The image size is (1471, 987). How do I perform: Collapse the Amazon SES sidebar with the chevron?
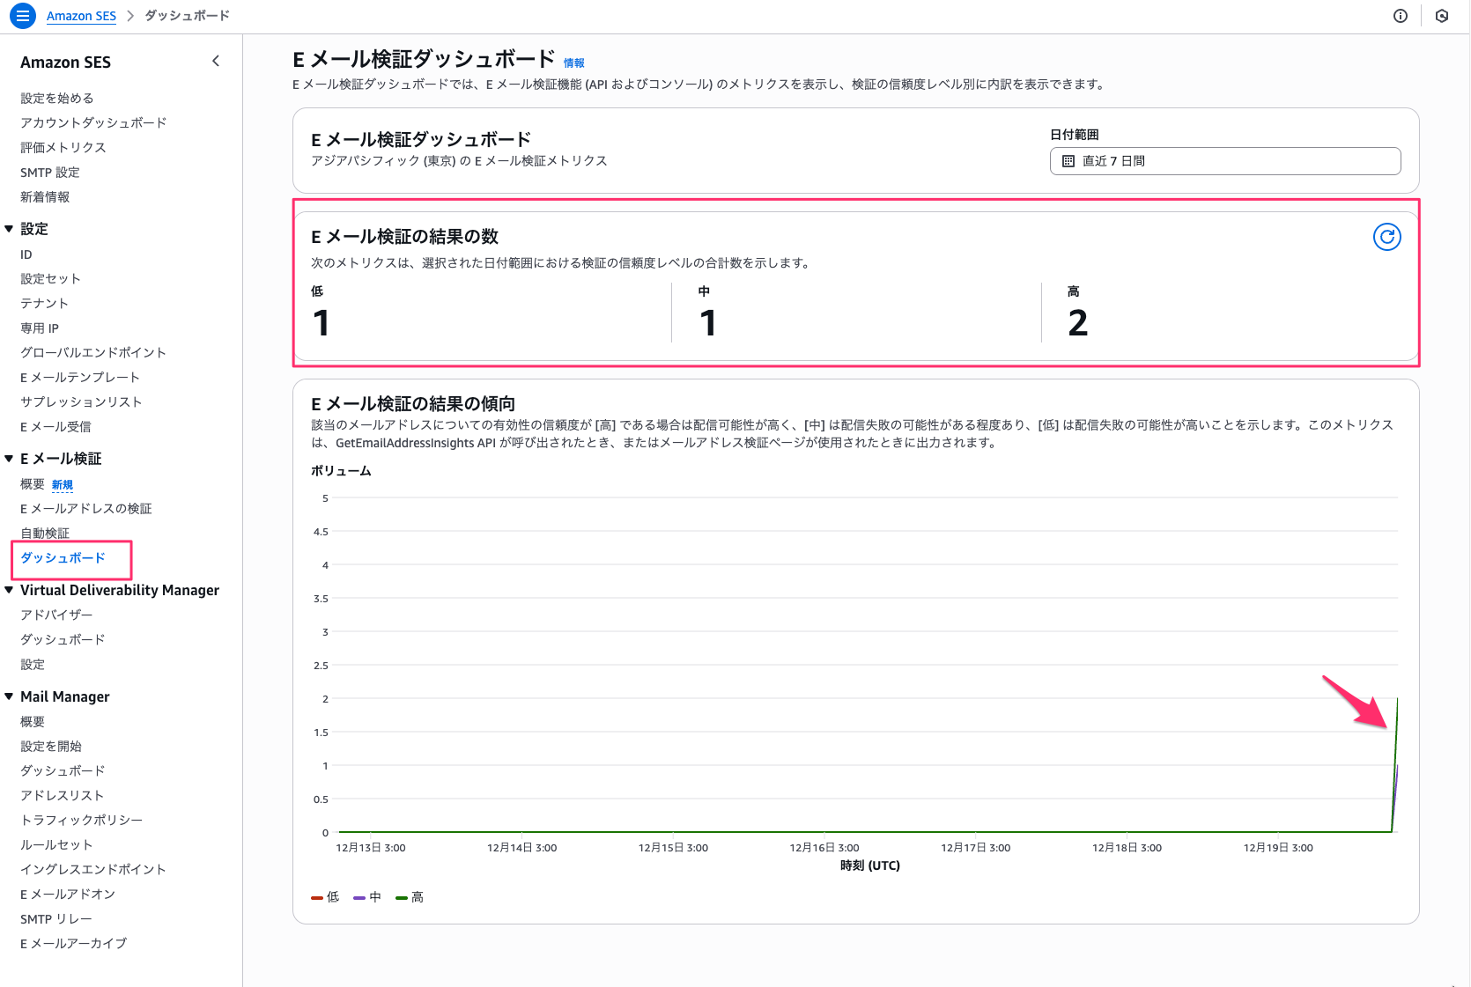point(216,61)
